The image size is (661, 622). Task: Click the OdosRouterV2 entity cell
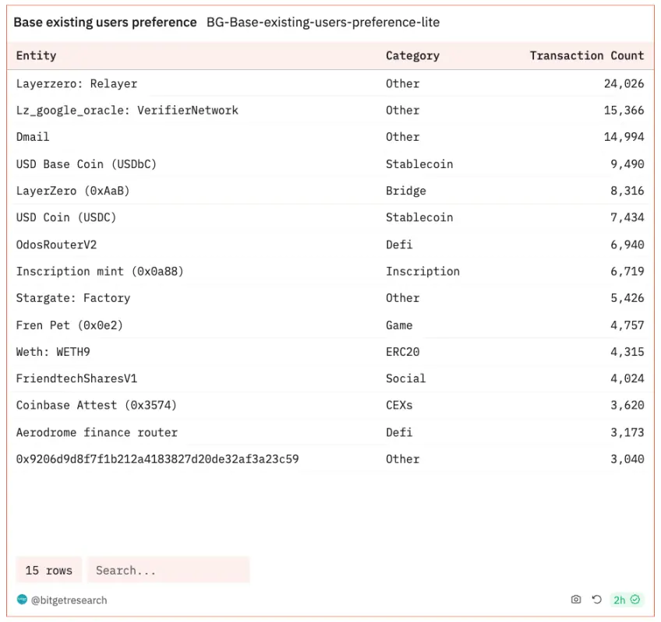[56, 244]
